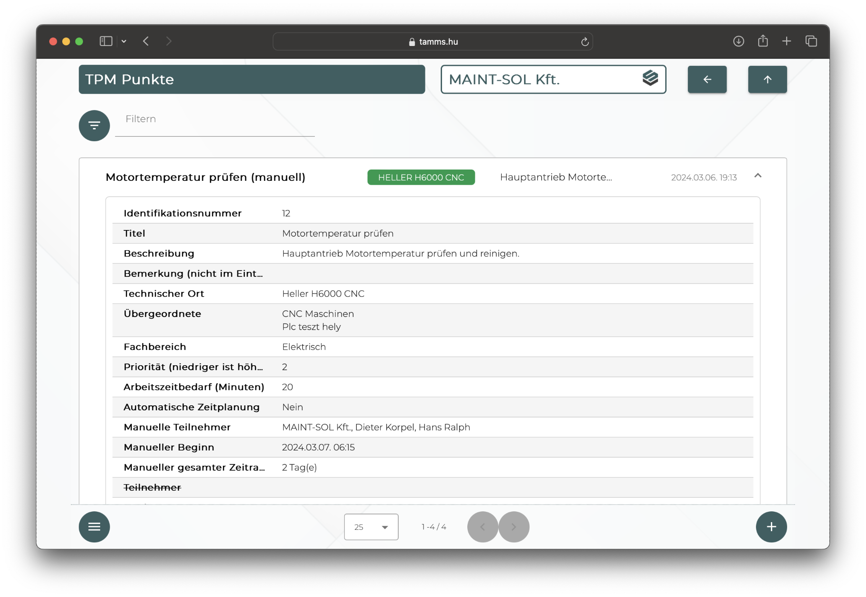Click the tamms.hu address bar
866x597 pixels.
[433, 41]
